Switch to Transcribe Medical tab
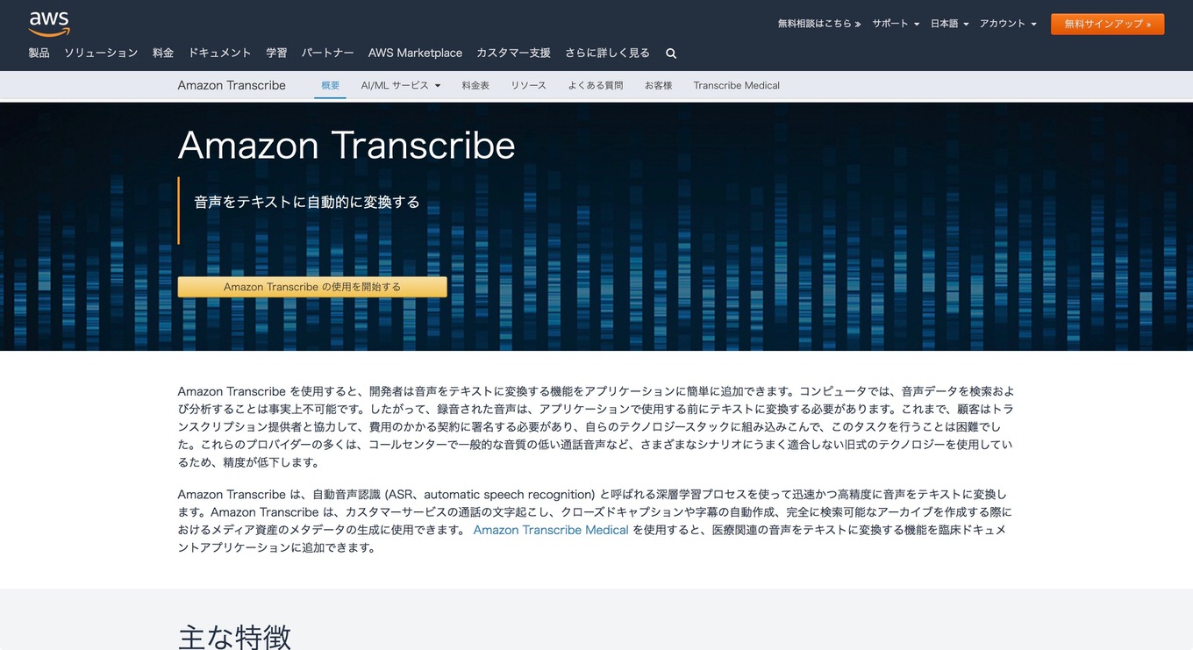This screenshot has width=1193, height=650. tap(736, 85)
